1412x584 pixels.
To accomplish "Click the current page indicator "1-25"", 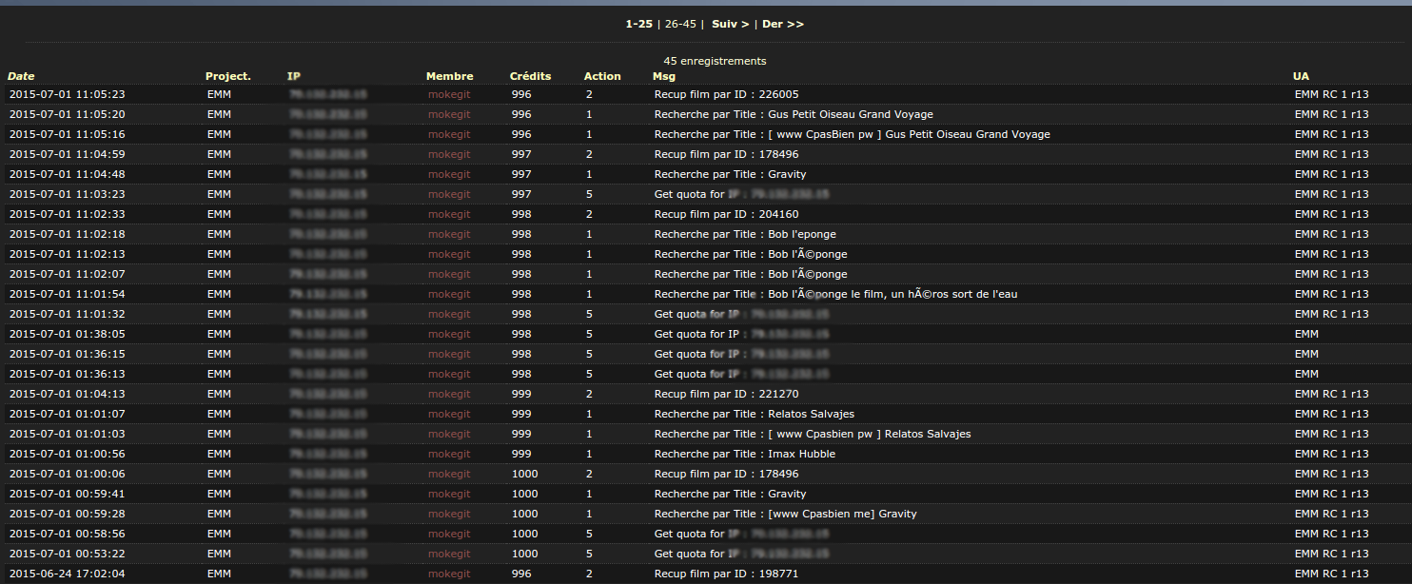I will tap(638, 24).
